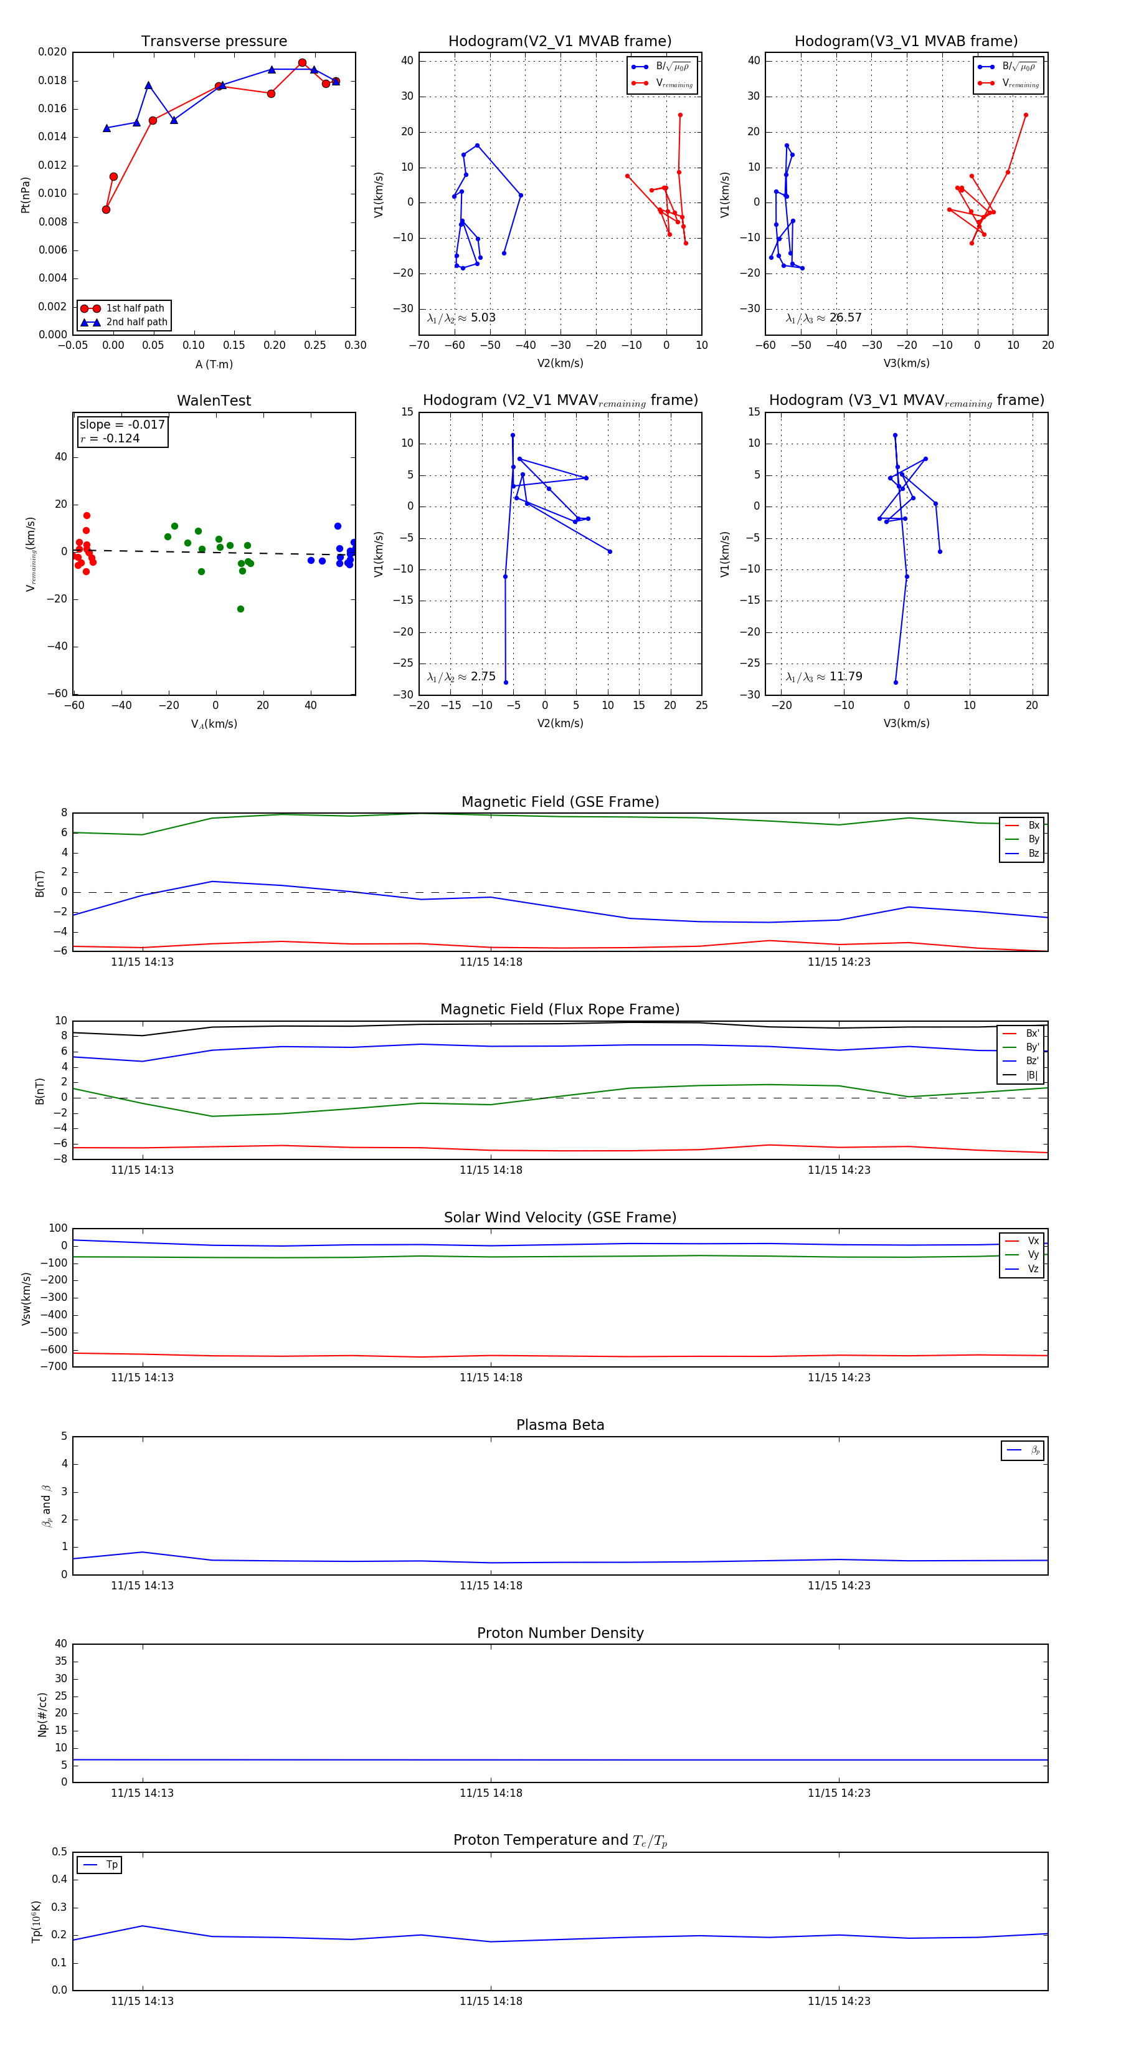Click the "Proton Number Density" title
Viewport: 1121px width, 2056px height.
click(560, 1633)
